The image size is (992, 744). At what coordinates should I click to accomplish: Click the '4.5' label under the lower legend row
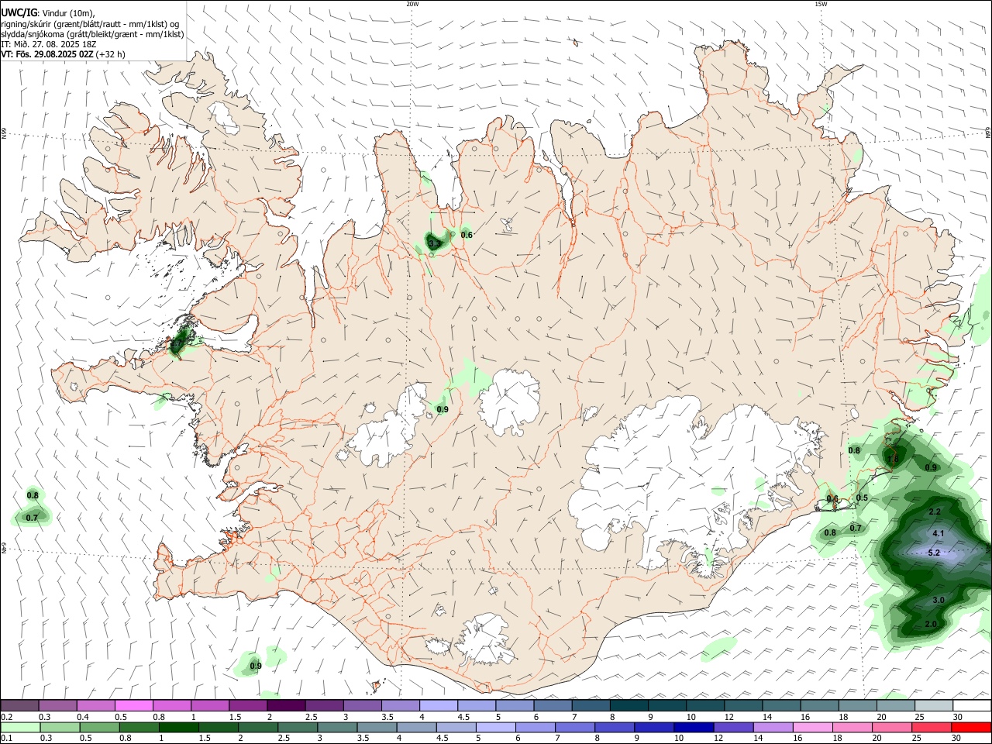[x=442, y=739]
